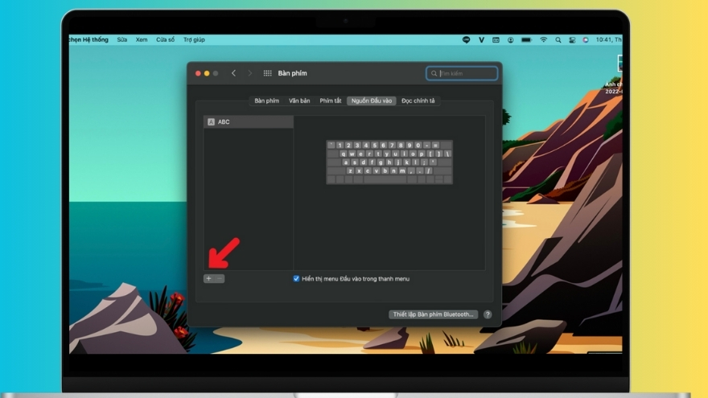Image resolution: width=708 pixels, height=398 pixels.
Task: Open the Phím tắt tab
Action: [x=331, y=101]
